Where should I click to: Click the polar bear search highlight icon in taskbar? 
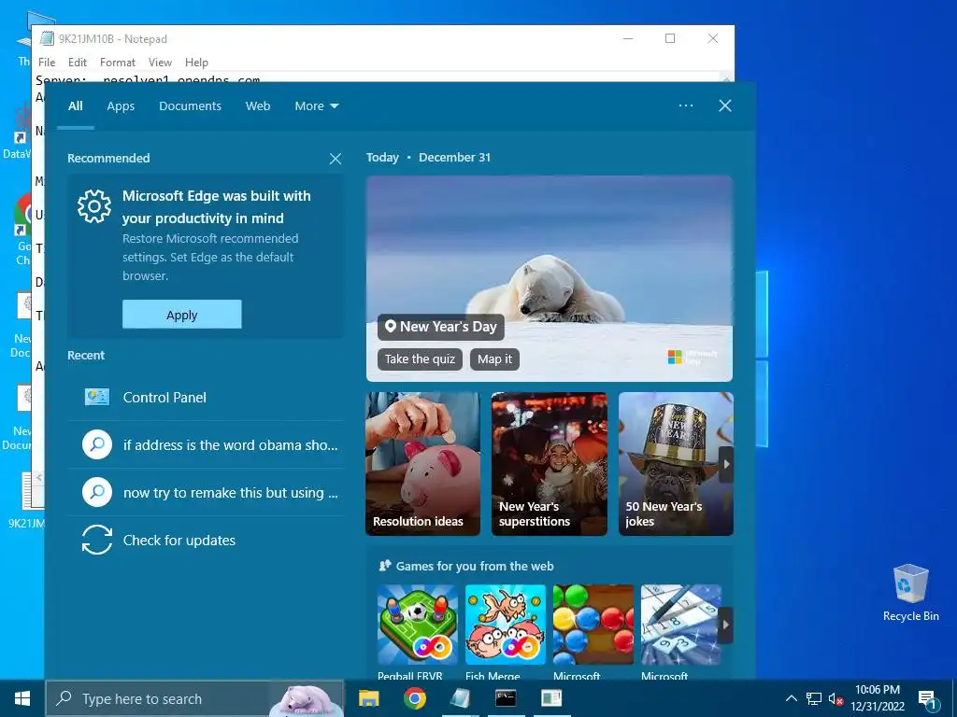(x=306, y=699)
